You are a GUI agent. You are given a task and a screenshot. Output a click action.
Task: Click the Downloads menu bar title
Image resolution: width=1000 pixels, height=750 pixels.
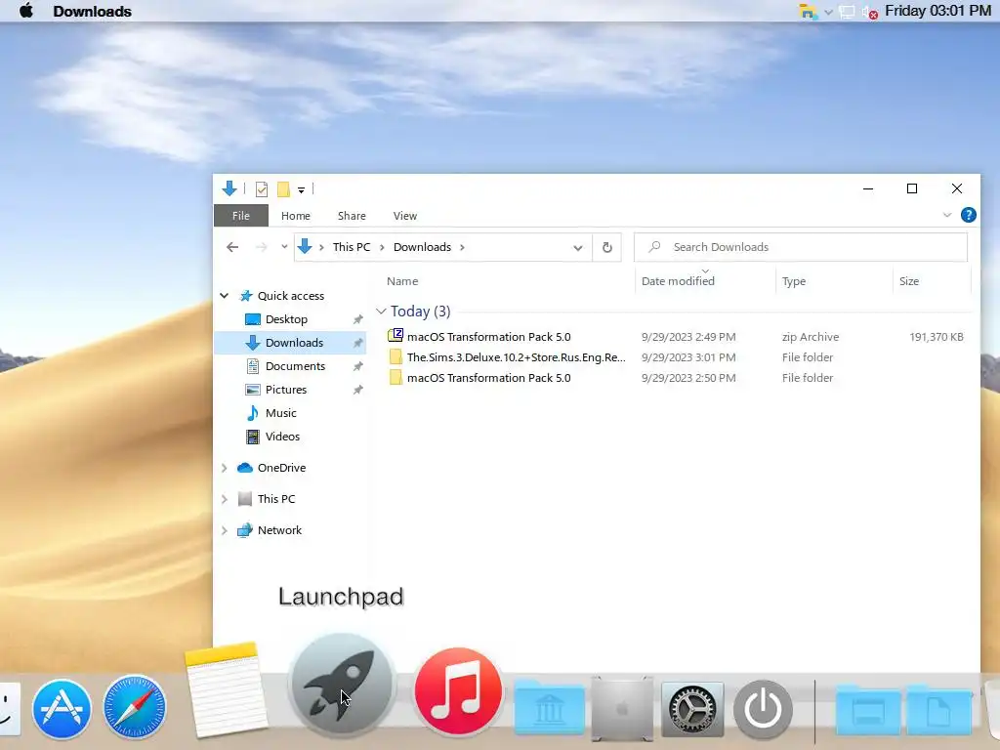tap(93, 12)
